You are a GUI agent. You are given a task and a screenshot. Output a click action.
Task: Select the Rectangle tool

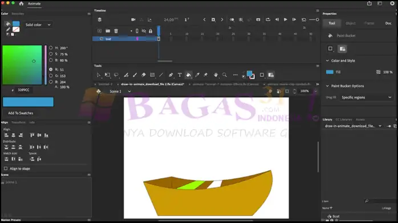tap(152, 75)
